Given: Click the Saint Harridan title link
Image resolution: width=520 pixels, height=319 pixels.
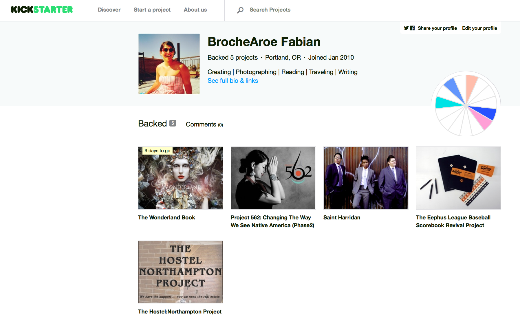Looking at the screenshot, I should click(x=342, y=217).
